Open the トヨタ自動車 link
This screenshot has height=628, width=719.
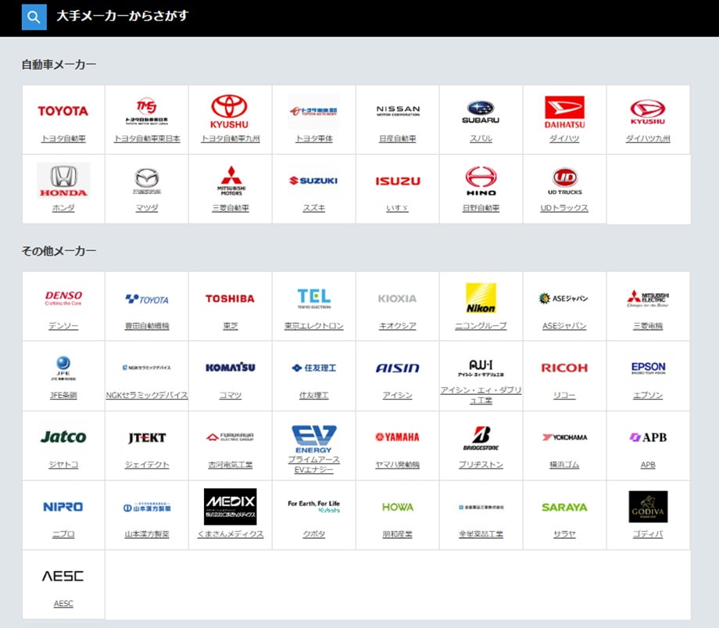63,138
